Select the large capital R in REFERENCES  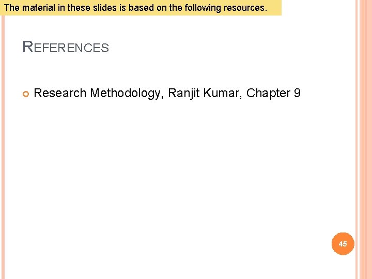click(x=28, y=47)
